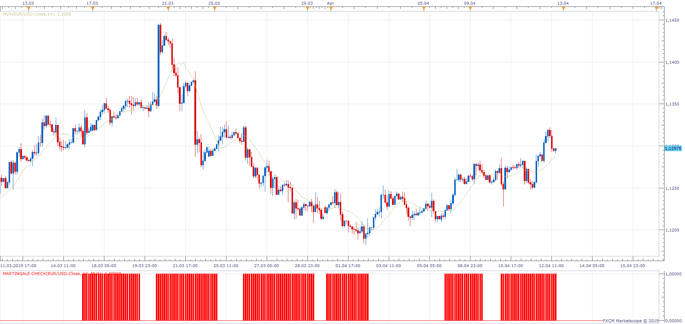This screenshot has width=685, height=324.
Task: Click time label 25.03 11:00
Action: 226,266
